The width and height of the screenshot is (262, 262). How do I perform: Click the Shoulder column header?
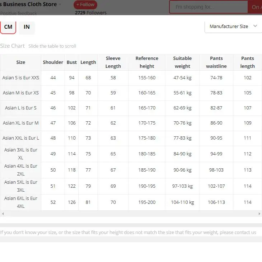point(53,62)
